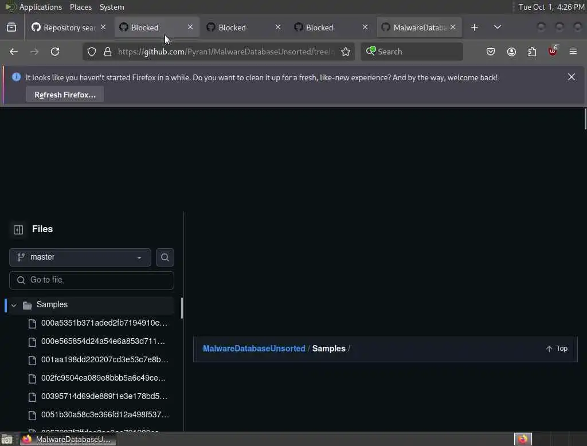Viewport: 587px width, 446px height.
Task: Open the master branch dropdown
Action: click(x=80, y=257)
